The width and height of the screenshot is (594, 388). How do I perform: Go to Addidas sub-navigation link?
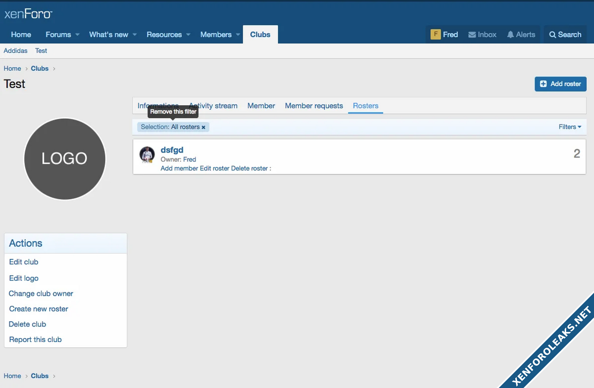[x=16, y=50]
